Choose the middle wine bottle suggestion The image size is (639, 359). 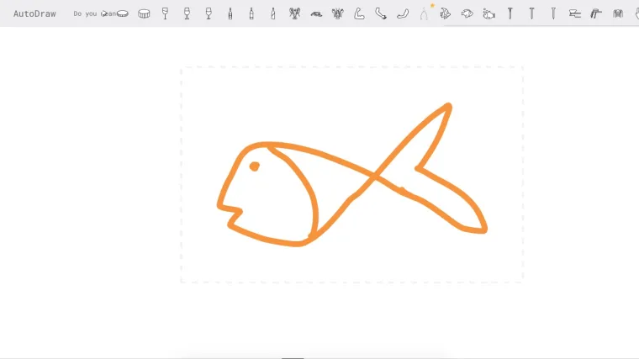pos(251,13)
